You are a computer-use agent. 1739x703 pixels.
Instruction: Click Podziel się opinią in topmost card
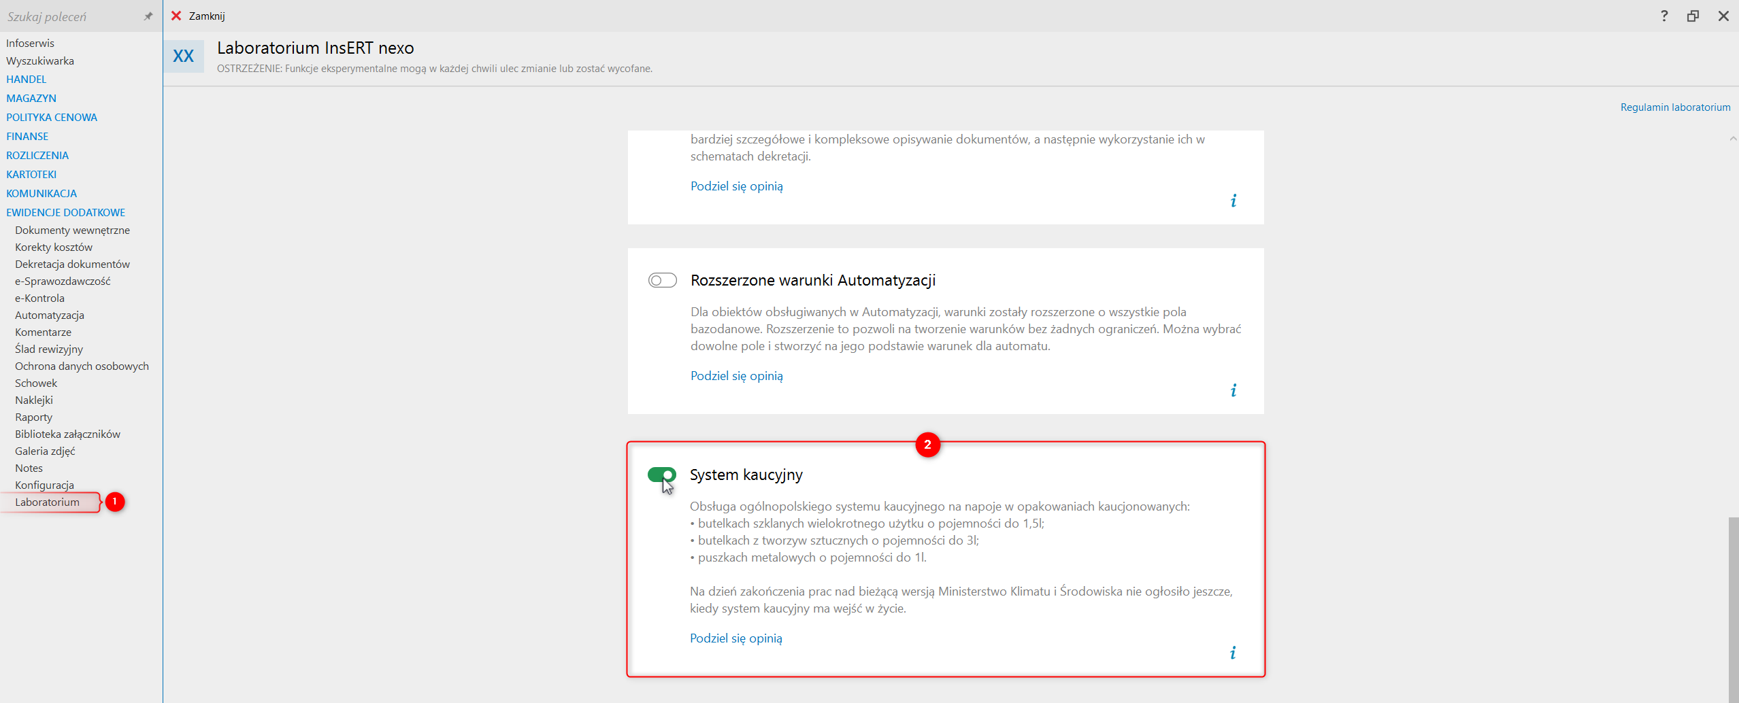coord(737,186)
